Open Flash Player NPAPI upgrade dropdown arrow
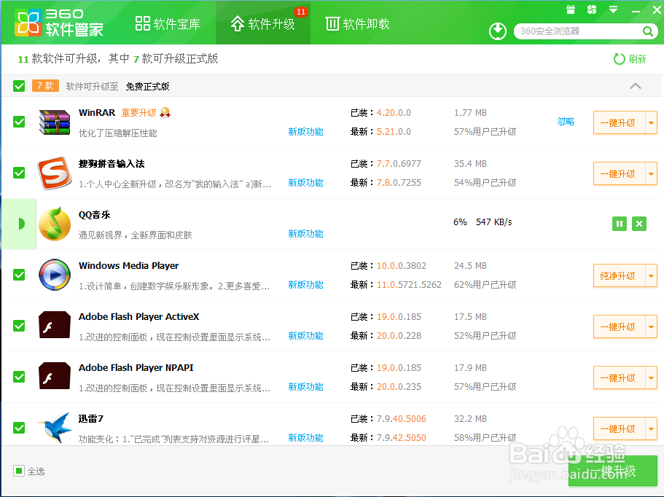The width and height of the screenshot is (664, 497). click(x=651, y=377)
